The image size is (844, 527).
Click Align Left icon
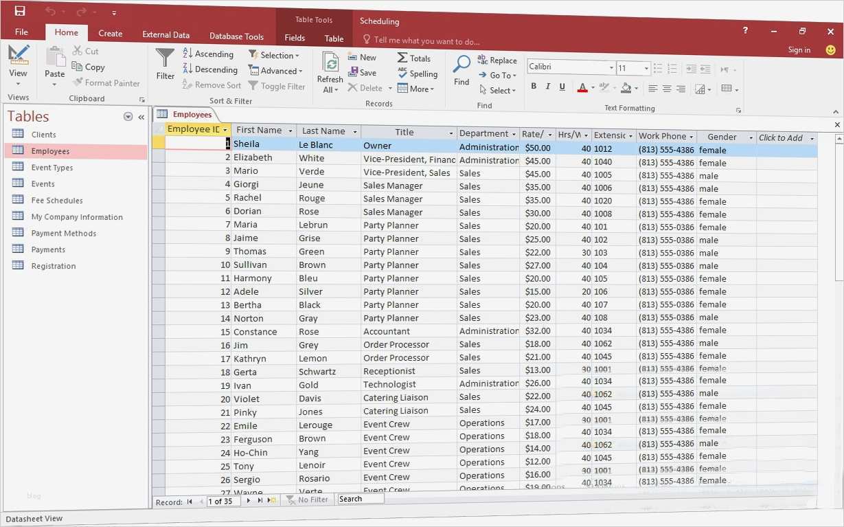click(652, 89)
